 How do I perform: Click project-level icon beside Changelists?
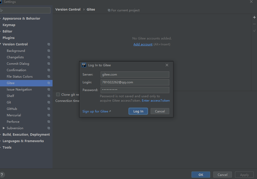(49, 57)
